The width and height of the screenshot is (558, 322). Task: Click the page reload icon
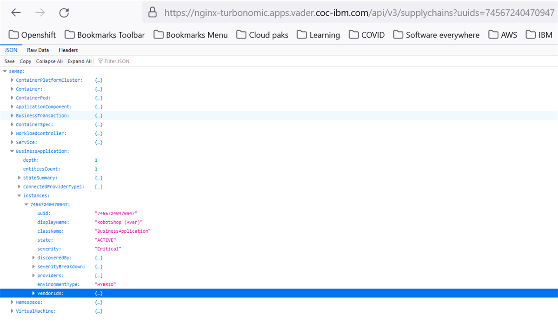(x=64, y=13)
